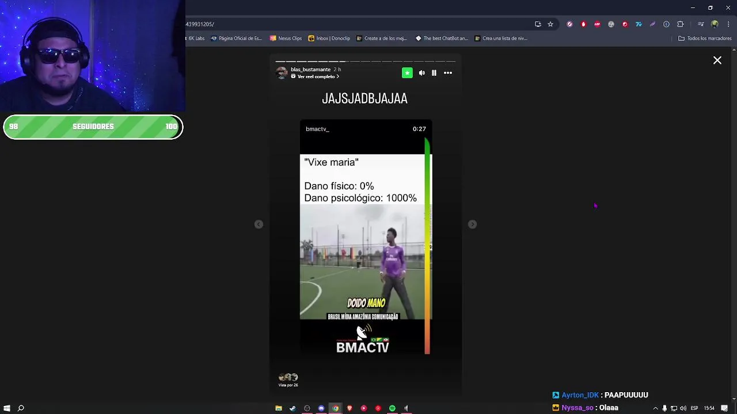This screenshot has width=737, height=414.
Task: Open the Windows notification center
Action: (724, 408)
